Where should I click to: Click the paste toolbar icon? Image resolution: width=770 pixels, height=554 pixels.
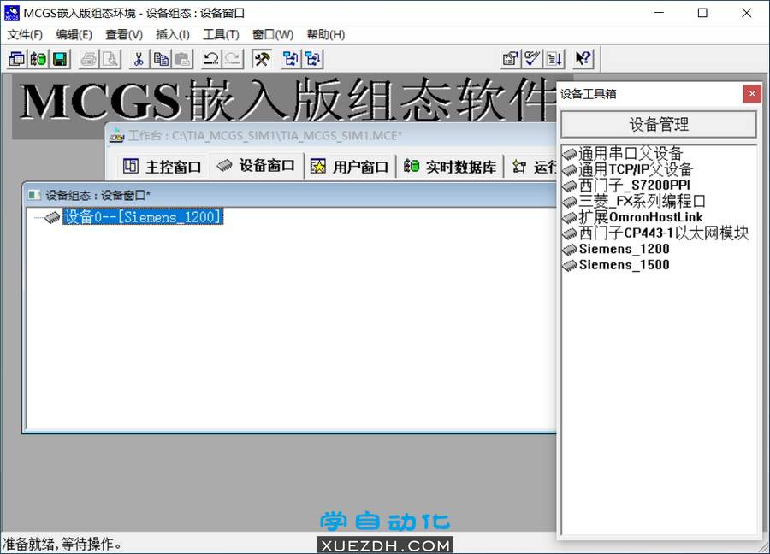coord(183,59)
